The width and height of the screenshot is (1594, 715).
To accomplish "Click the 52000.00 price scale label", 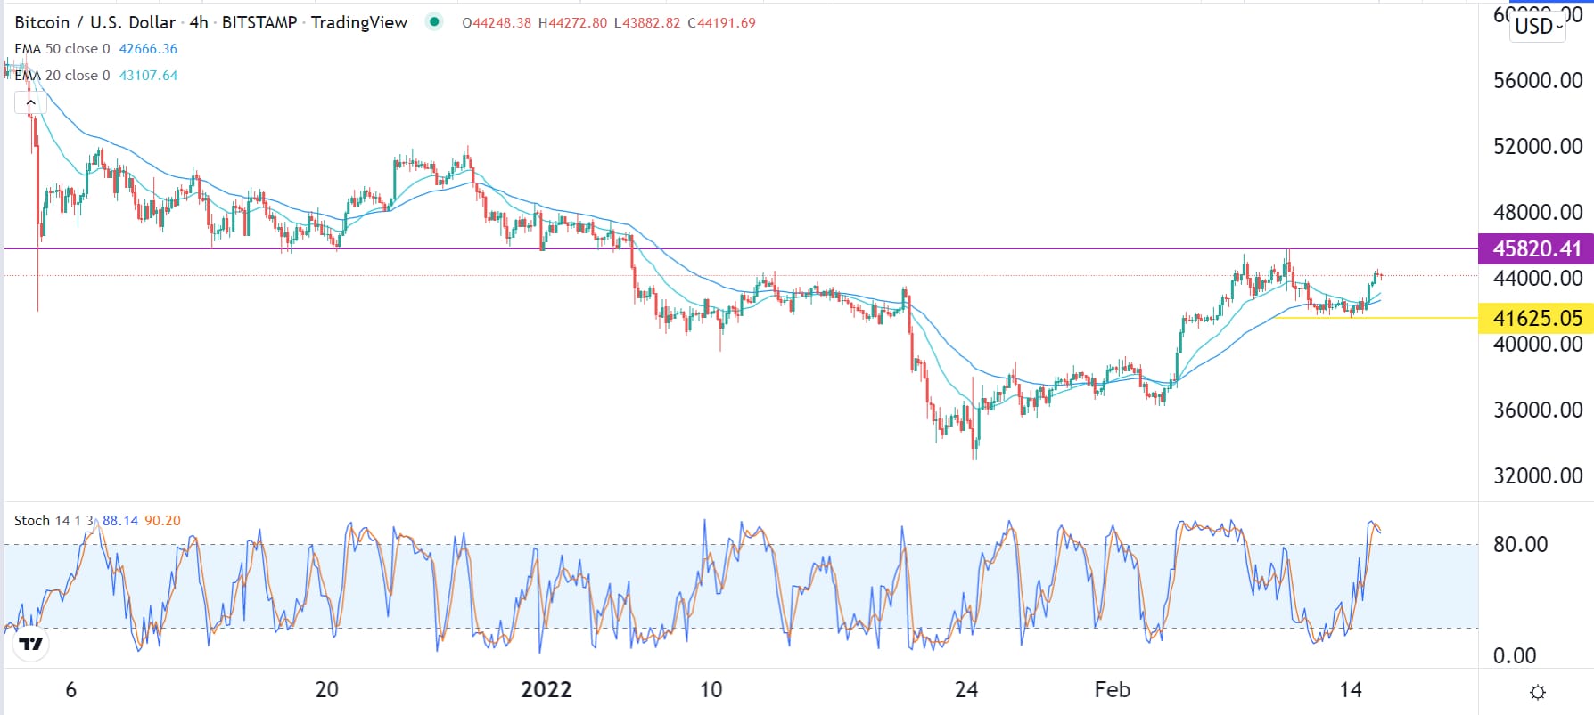I will [x=1537, y=146].
